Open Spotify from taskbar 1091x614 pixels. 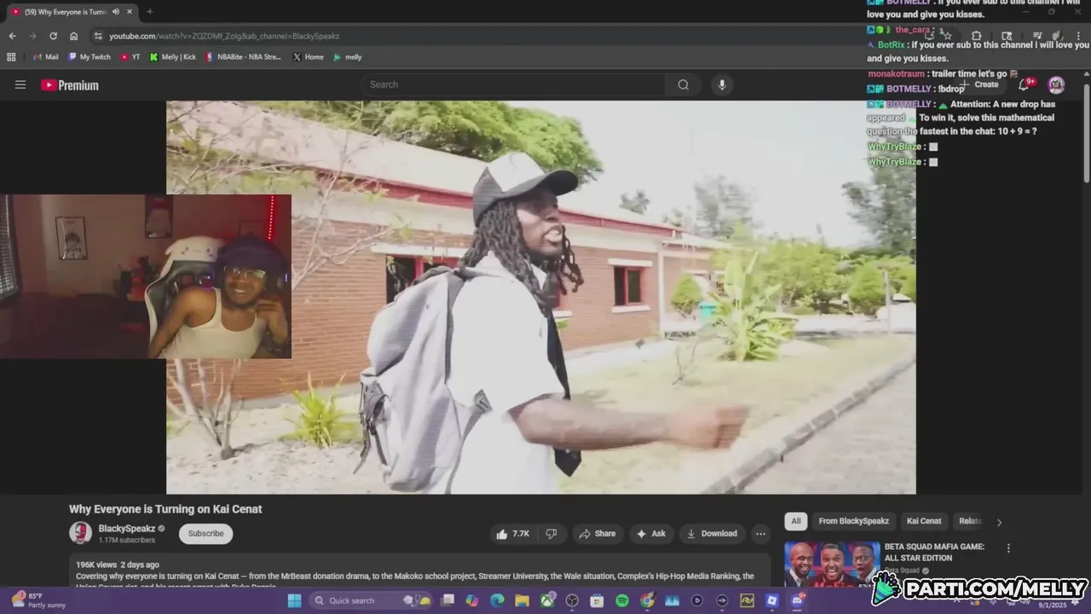click(x=622, y=600)
